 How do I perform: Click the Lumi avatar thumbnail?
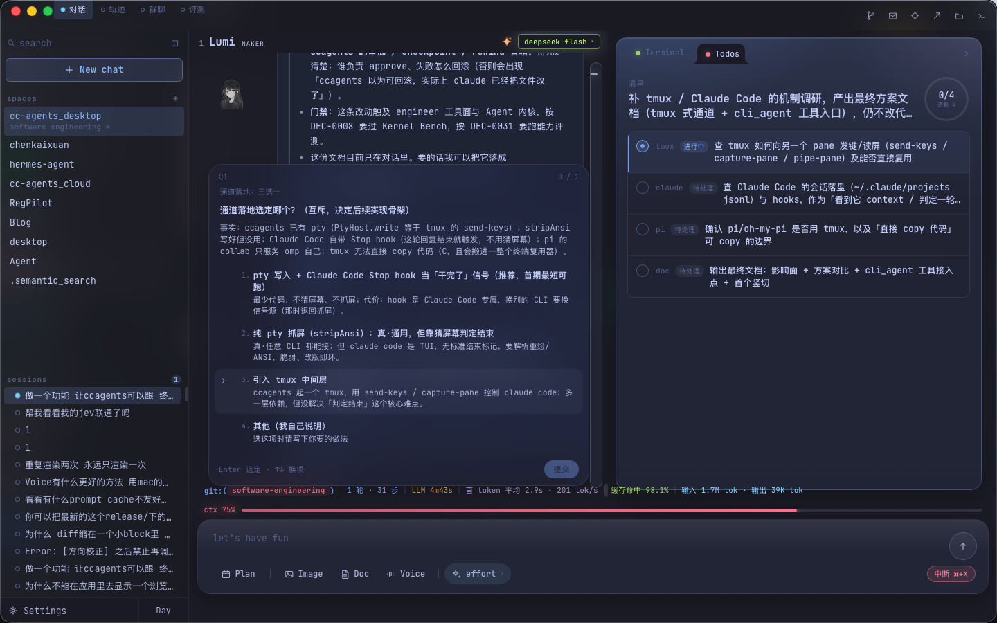pyautogui.click(x=231, y=95)
